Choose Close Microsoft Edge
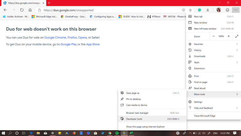Viewport: 241px width, 136px height. point(213,116)
